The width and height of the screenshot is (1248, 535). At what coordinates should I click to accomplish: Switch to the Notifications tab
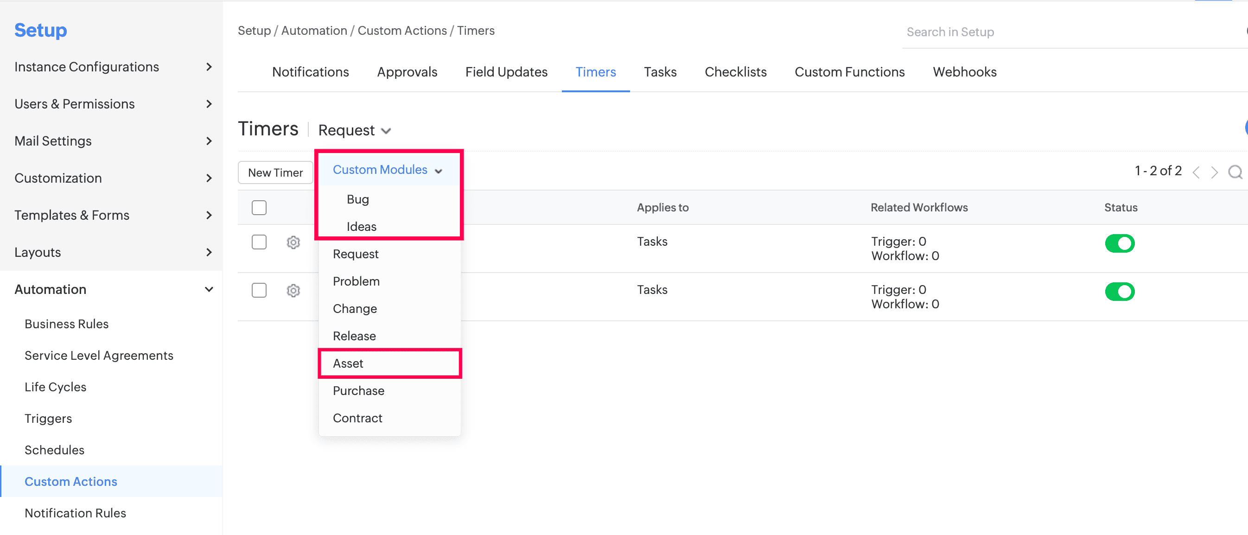tap(310, 72)
